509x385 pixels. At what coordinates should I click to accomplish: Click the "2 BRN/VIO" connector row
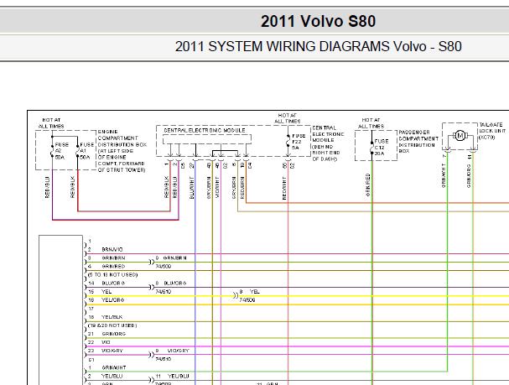click(x=106, y=250)
